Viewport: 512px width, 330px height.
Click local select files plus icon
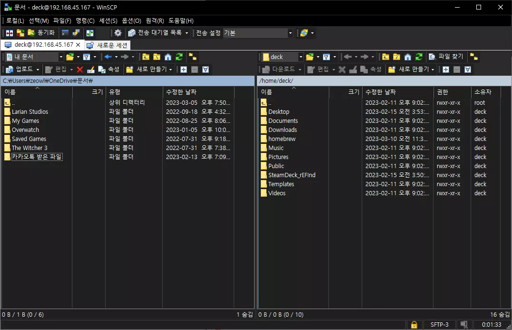184,70
